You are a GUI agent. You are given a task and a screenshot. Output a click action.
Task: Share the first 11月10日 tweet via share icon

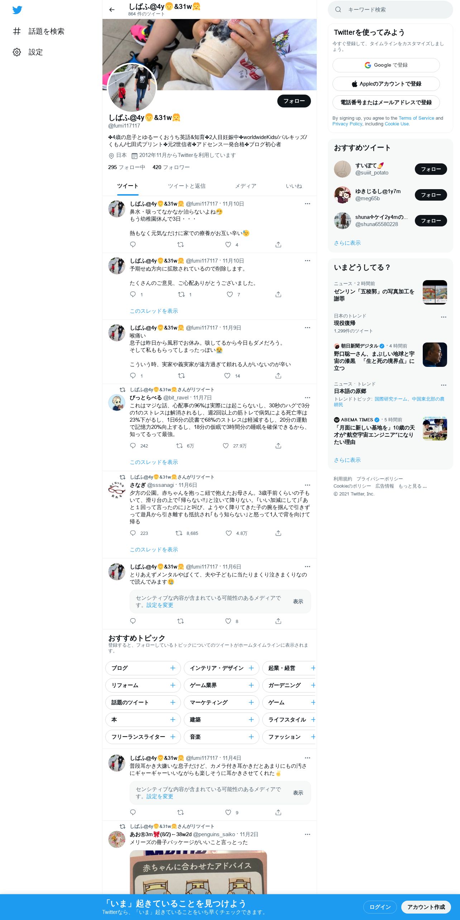[278, 245]
